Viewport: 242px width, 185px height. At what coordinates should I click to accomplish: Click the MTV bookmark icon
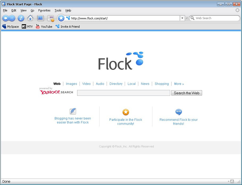24,26
